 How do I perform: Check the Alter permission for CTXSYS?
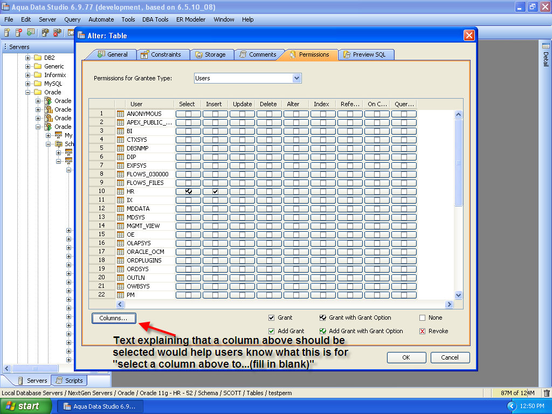[296, 140]
